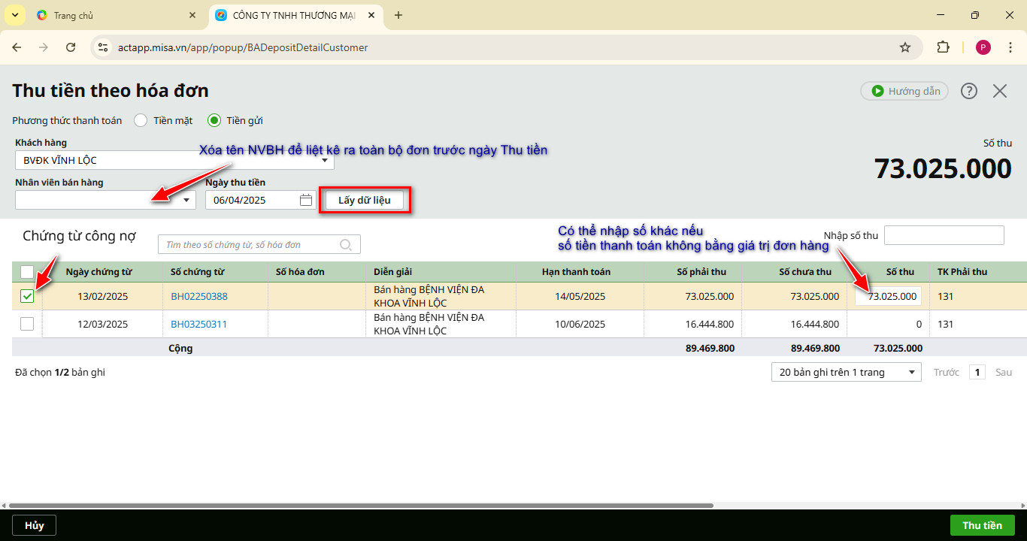Screen dimensions: 1027x541
Task: Switch to the Trang chủ browser tab
Action: (74, 15)
